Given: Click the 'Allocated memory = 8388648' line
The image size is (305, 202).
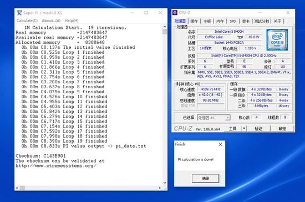Looking at the screenshot, I should [x=60, y=42].
